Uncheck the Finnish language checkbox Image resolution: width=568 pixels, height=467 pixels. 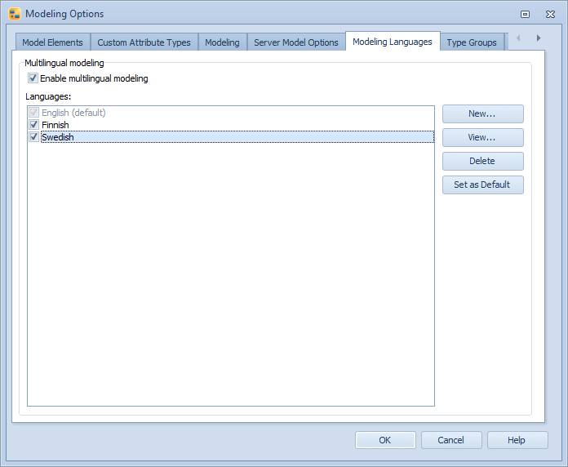pos(34,125)
